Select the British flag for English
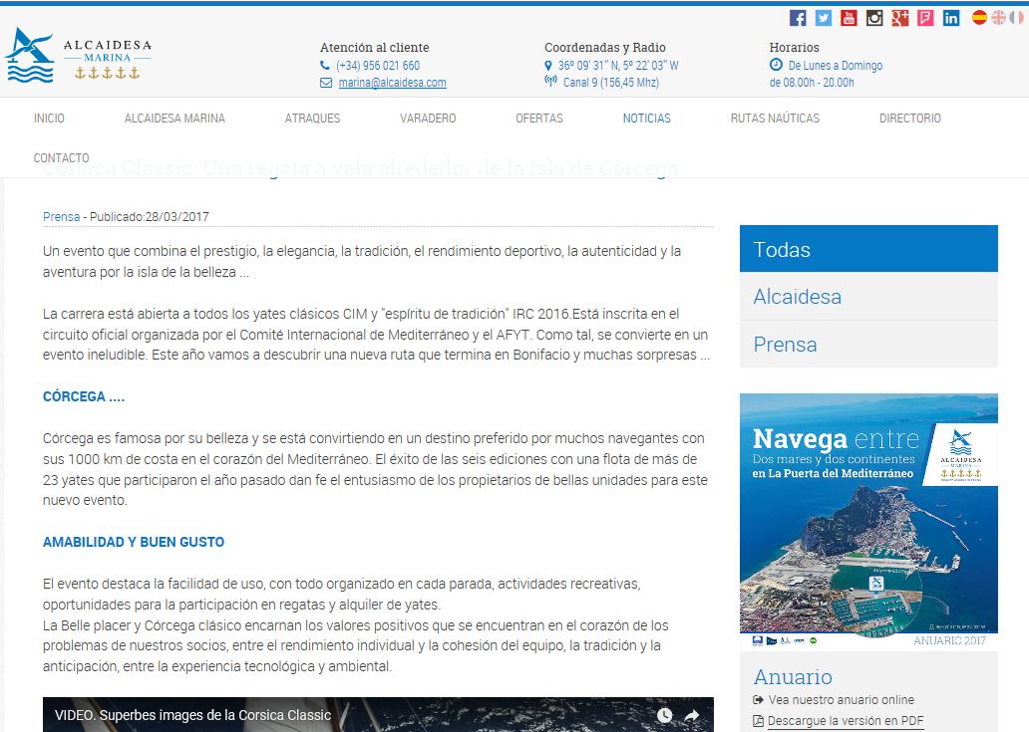Image resolution: width=1029 pixels, height=732 pixels. point(998,17)
